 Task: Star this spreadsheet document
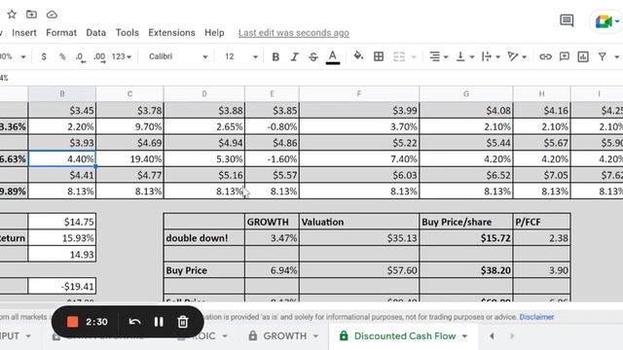click(x=12, y=15)
